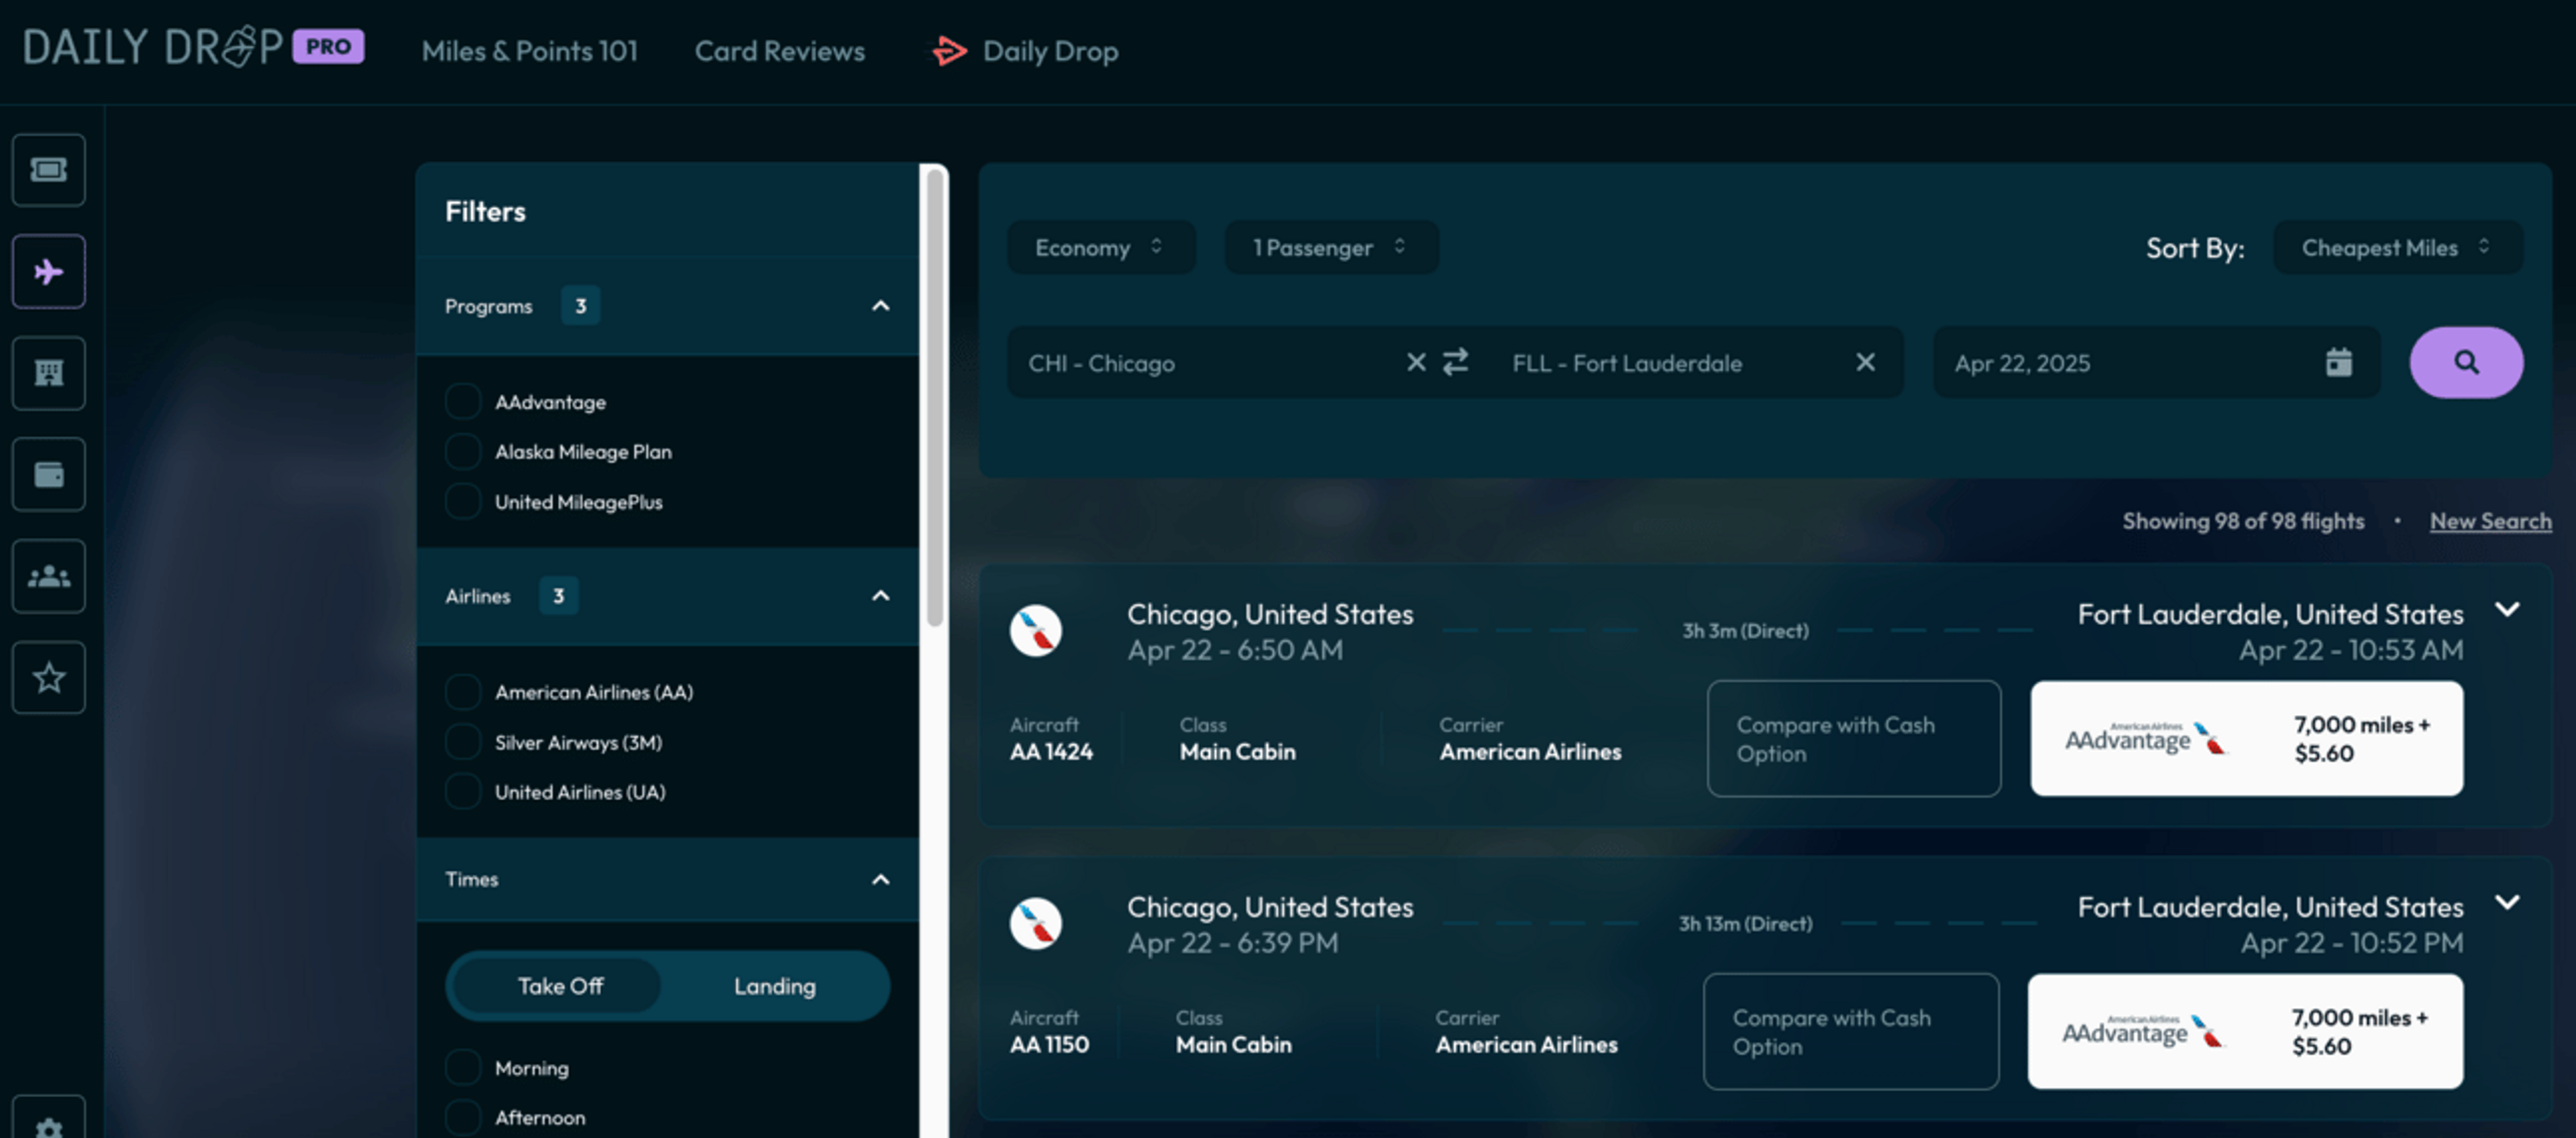Click the New Search link
The width and height of the screenshot is (2576, 1138).
pos(2490,521)
